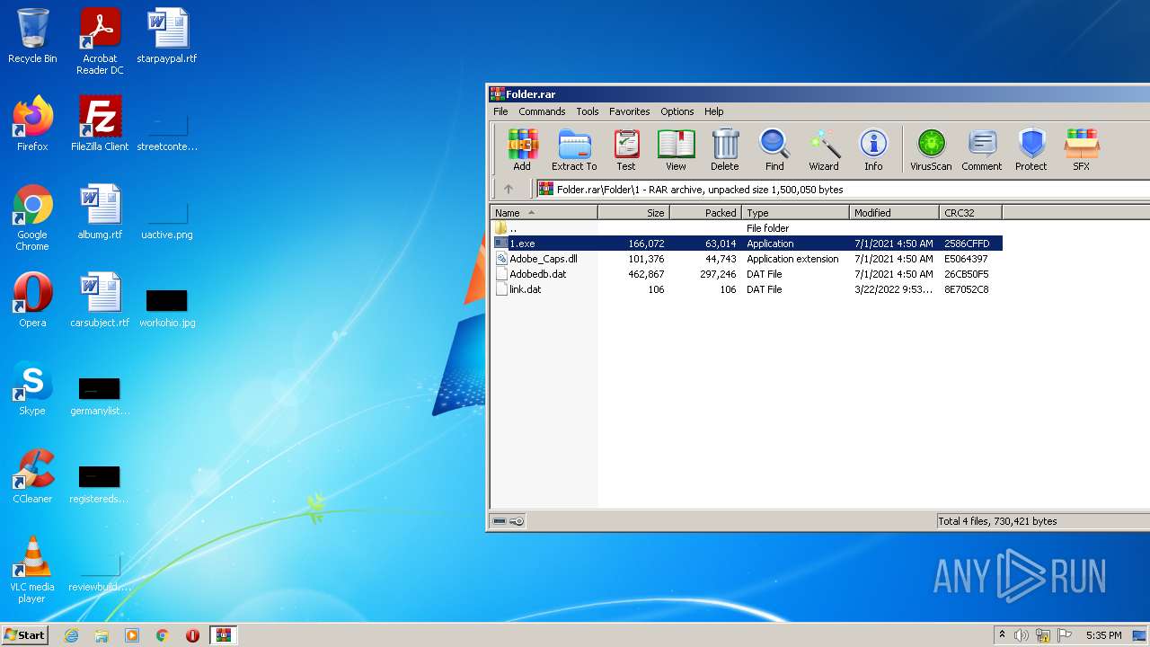This screenshot has width=1150, height=647.
Task: Click the volume icon in system tray
Action: pos(1021,635)
